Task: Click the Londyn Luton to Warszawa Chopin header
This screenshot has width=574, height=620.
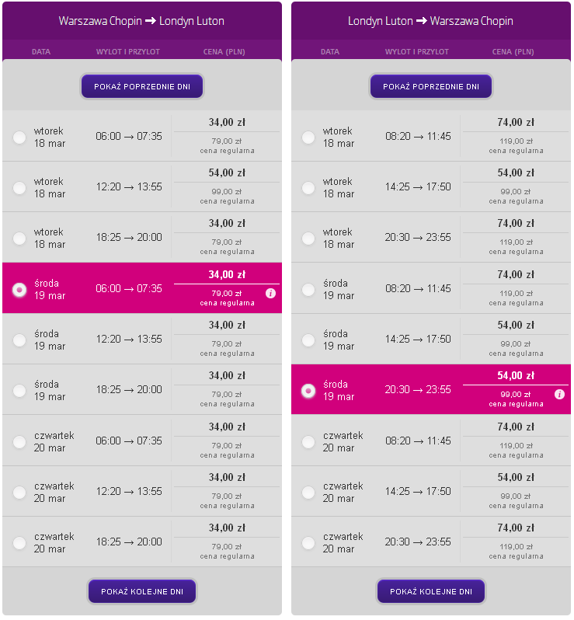Action: coord(430,20)
